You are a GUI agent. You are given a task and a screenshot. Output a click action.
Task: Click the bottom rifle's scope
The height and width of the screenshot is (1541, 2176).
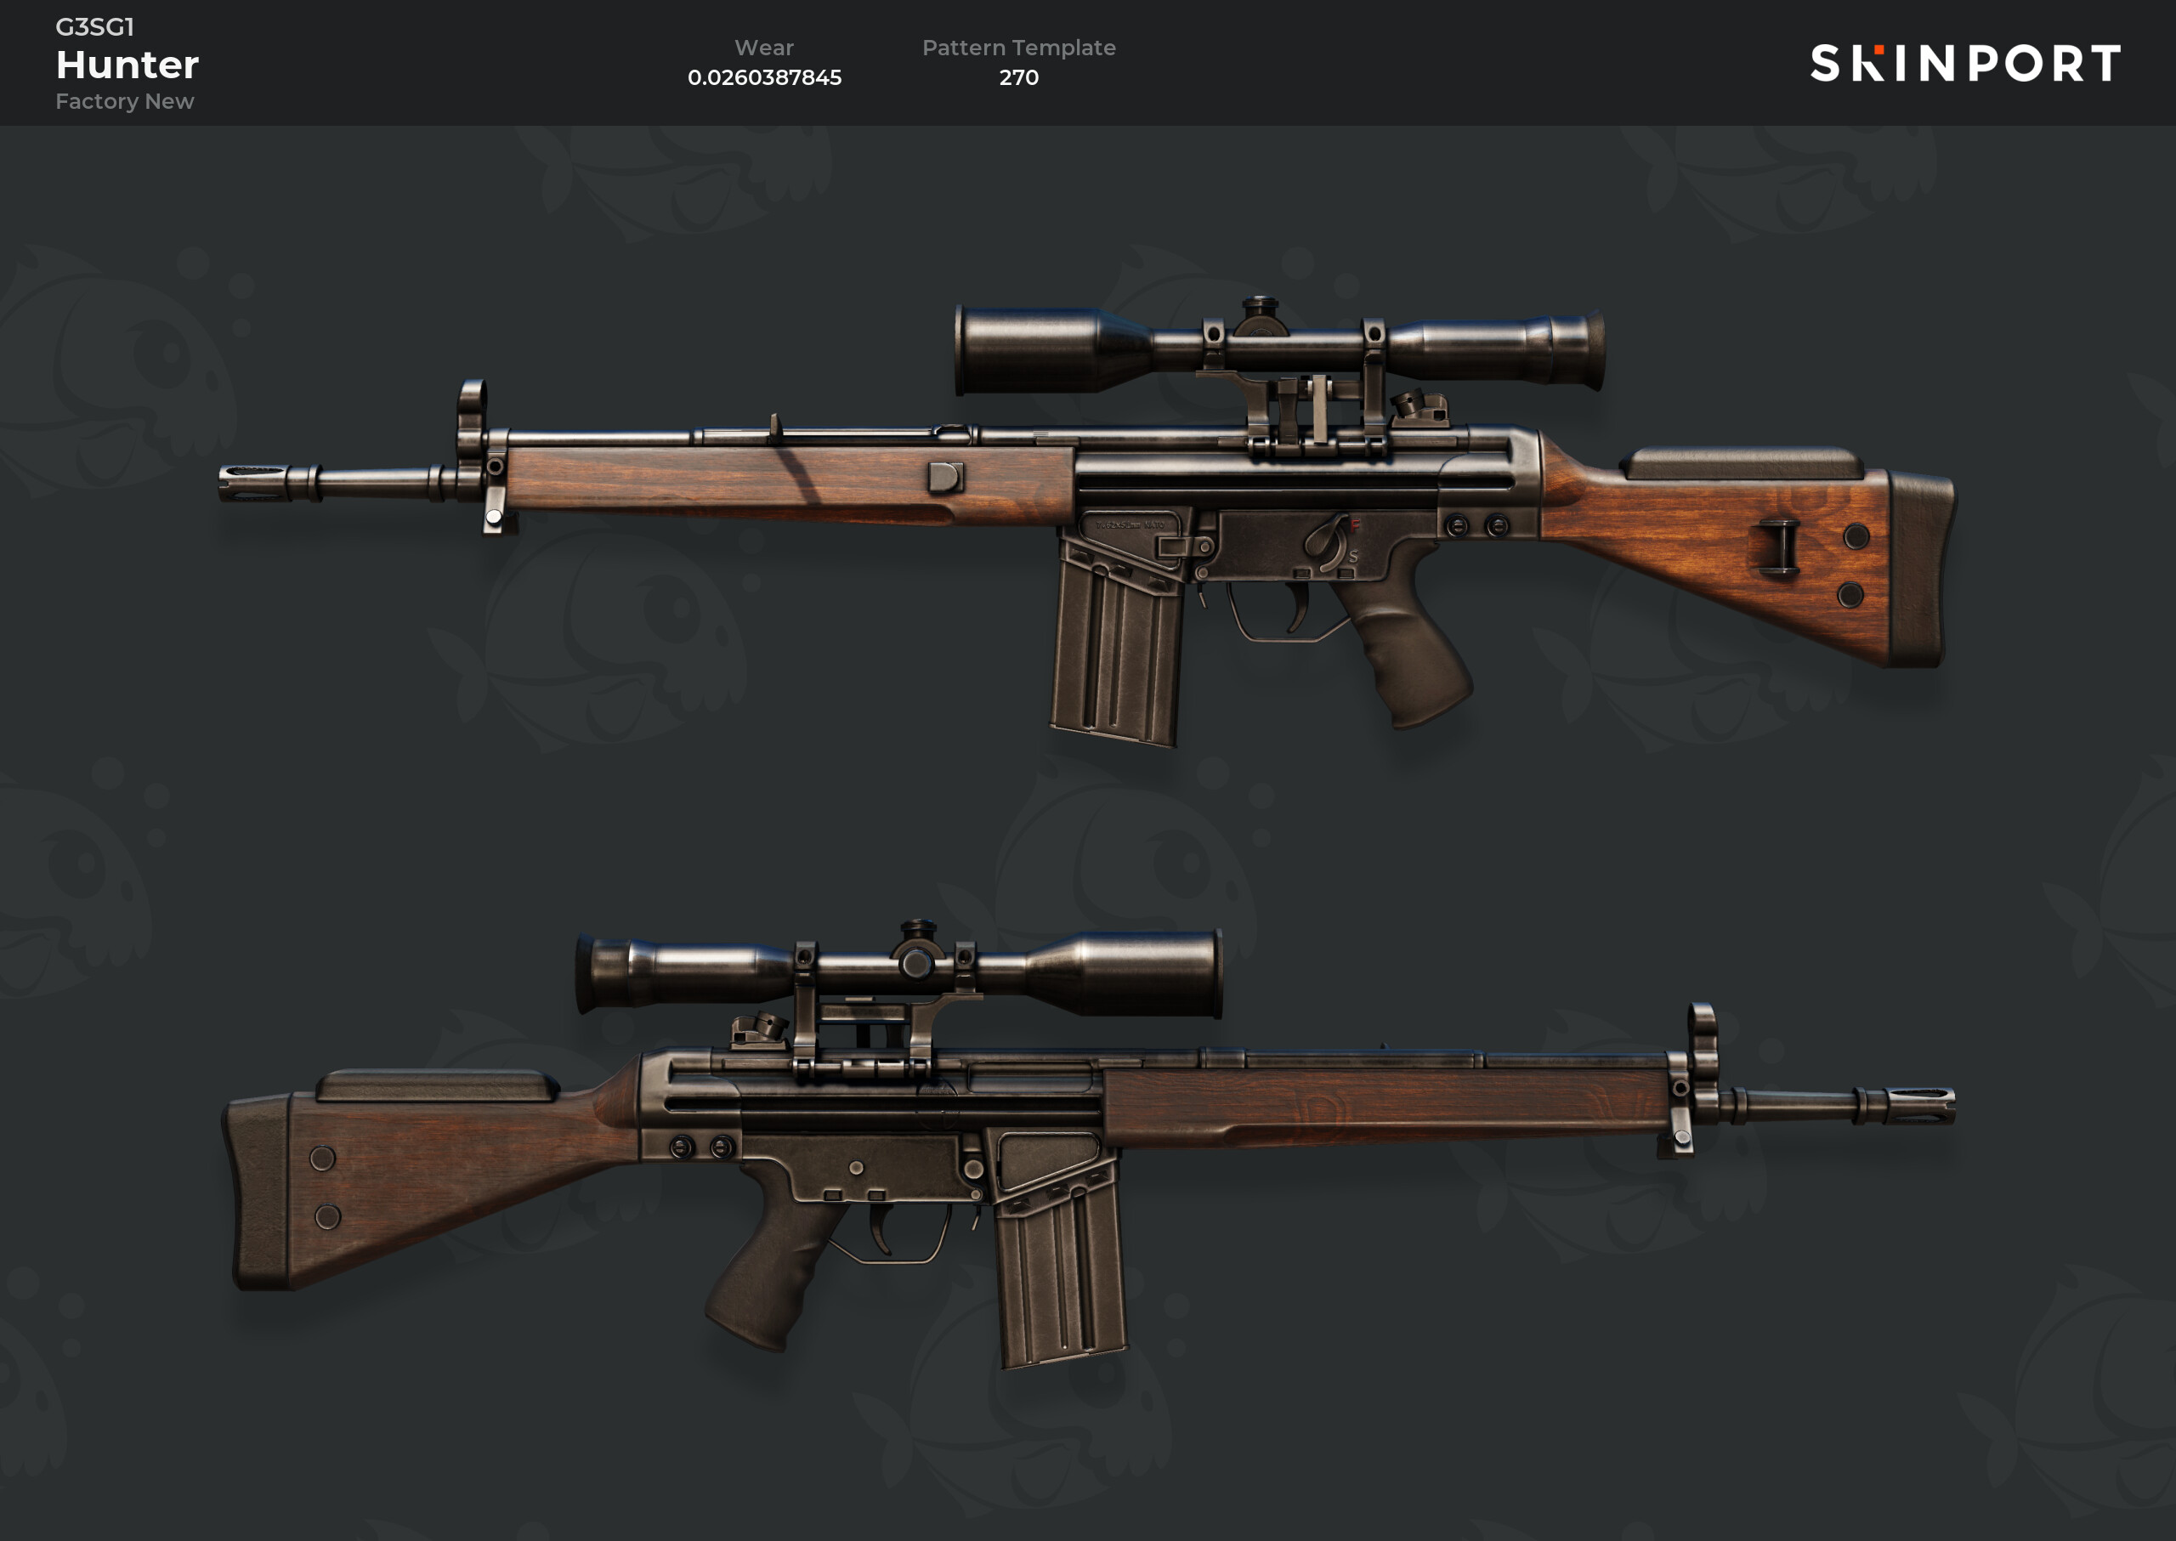tap(898, 973)
